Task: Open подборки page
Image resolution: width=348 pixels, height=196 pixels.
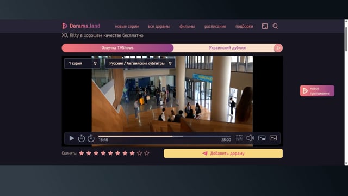Action: point(244,27)
